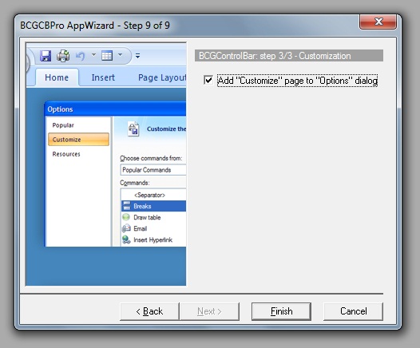Click the Insert Hyperlink globe icon

[x=126, y=239]
